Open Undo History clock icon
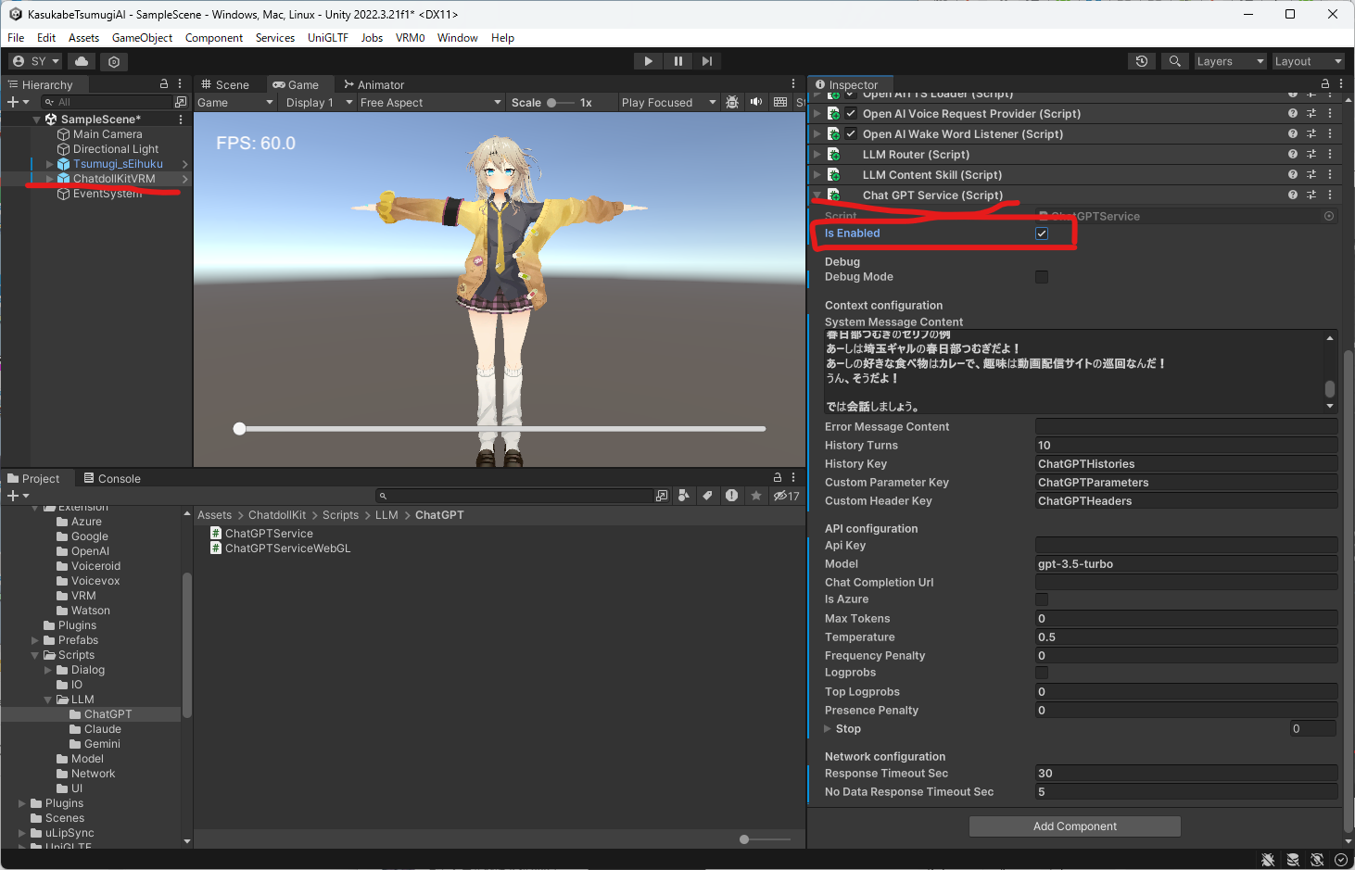The width and height of the screenshot is (1355, 870). tap(1142, 61)
